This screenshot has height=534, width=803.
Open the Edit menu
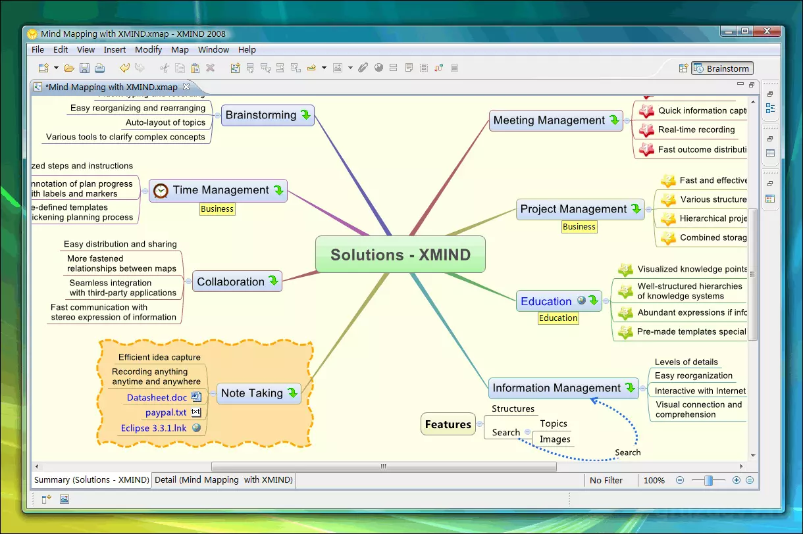pos(61,49)
